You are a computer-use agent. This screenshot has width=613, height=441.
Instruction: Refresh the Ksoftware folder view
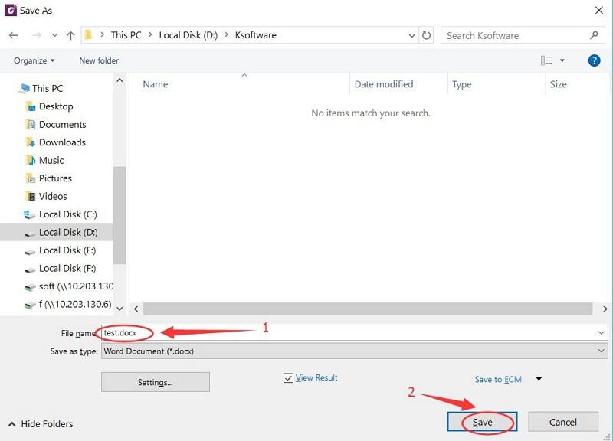coord(426,35)
